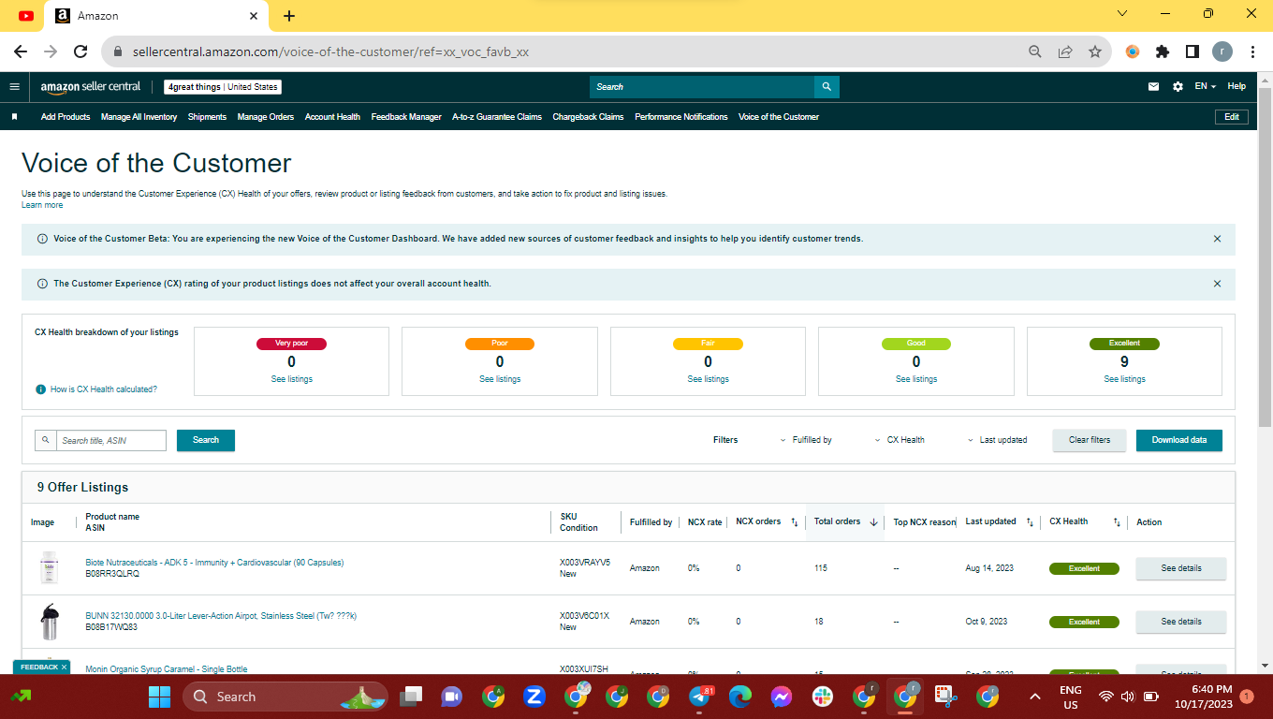Toggle the Chrome side panel icon
This screenshot has height=719, width=1273.
click(x=1193, y=51)
